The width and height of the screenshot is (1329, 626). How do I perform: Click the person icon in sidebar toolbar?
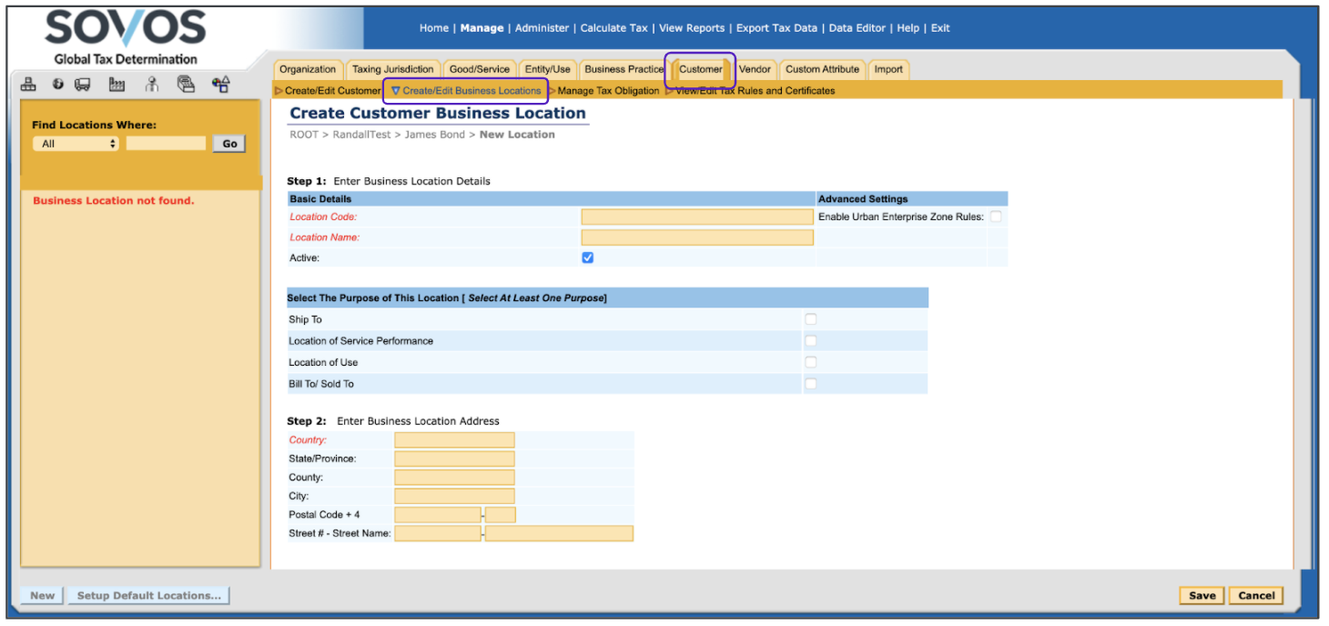click(x=152, y=85)
